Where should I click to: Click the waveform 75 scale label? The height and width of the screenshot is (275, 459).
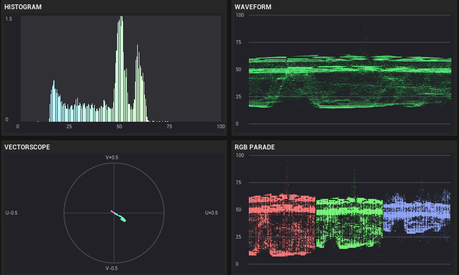point(238,42)
